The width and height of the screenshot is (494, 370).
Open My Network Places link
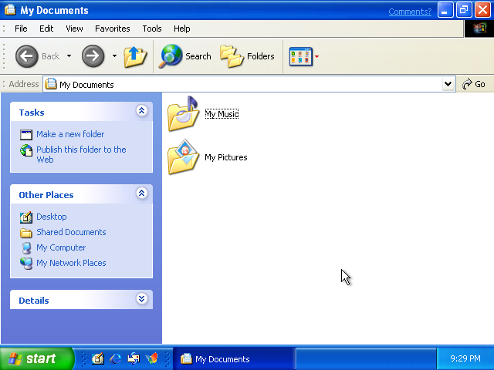click(x=71, y=263)
